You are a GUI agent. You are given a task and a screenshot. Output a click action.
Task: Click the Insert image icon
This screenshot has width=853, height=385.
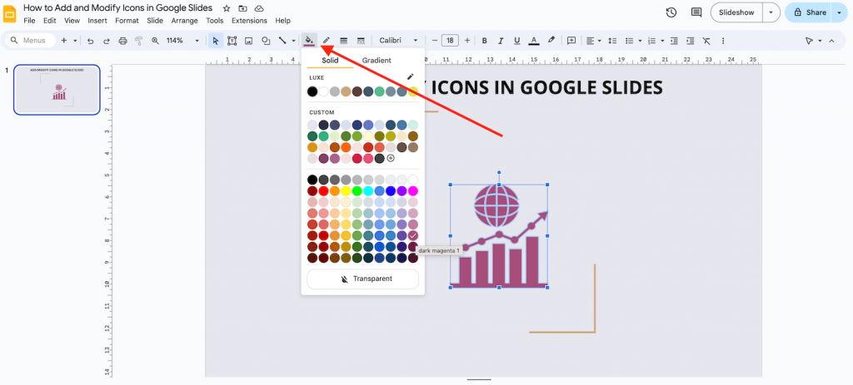[x=248, y=41]
